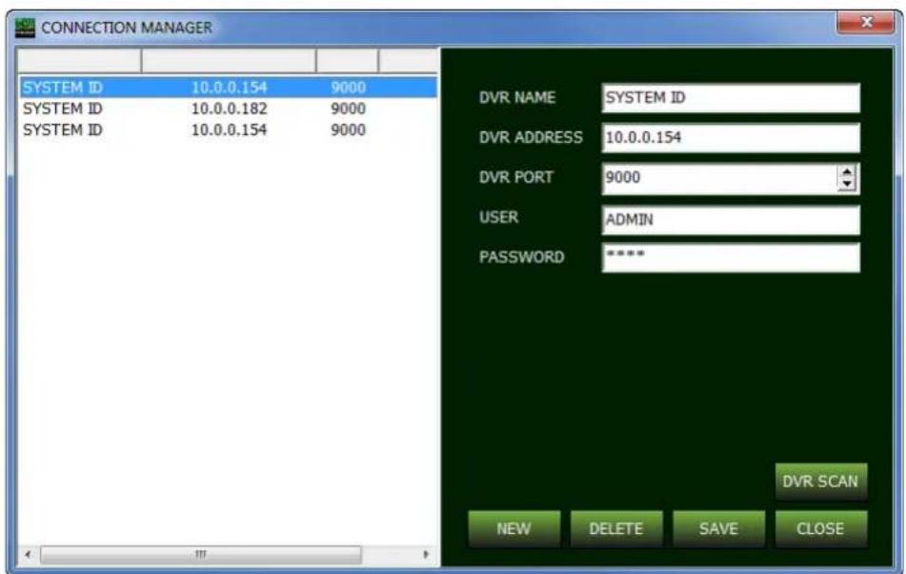Click the PASSWORD input field
Screen dimensions: 906x574
(x=731, y=257)
